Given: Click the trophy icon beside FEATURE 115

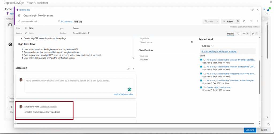Looking at the screenshot, I should (x=17, y=10).
